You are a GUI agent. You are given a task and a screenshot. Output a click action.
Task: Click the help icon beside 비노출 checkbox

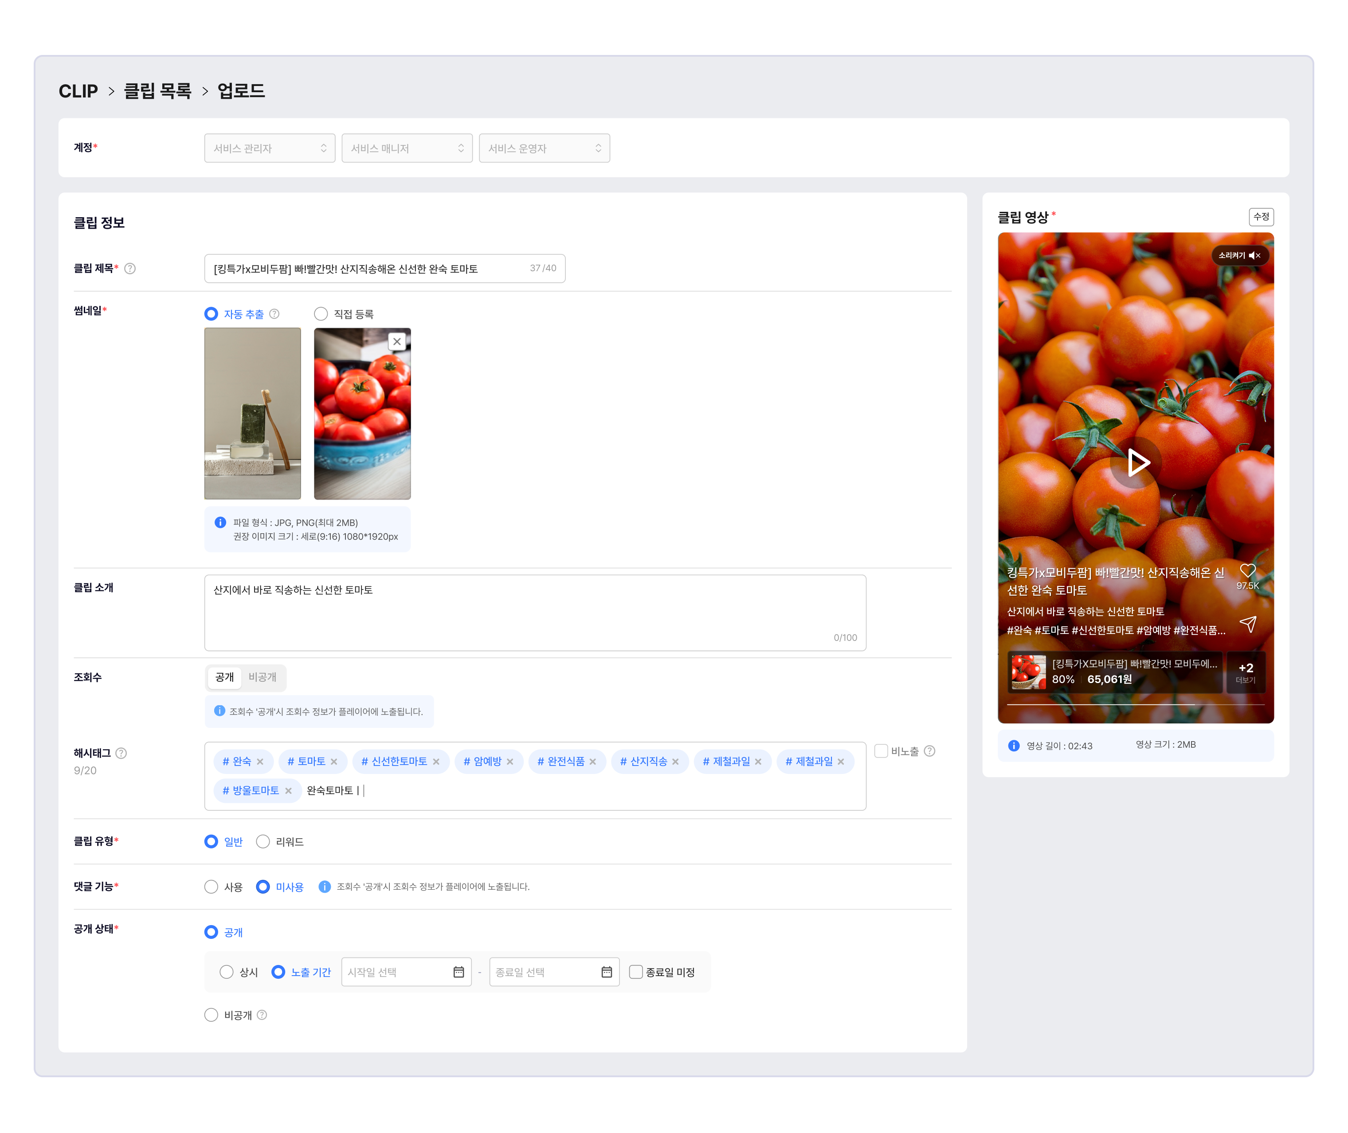[929, 751]
